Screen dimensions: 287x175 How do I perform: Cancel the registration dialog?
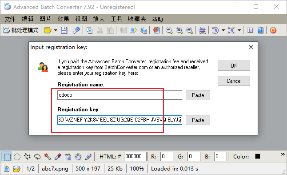click(234, 81)
